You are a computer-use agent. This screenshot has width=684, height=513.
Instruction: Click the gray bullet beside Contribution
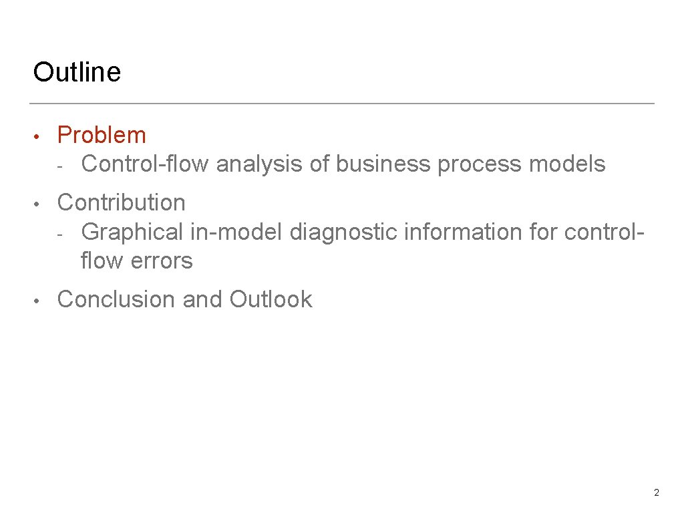click(37, 204)
